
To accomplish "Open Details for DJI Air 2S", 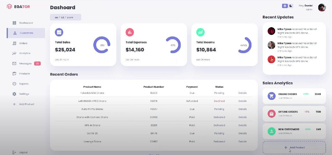I will pyautogui.click(x=243, y=133).
